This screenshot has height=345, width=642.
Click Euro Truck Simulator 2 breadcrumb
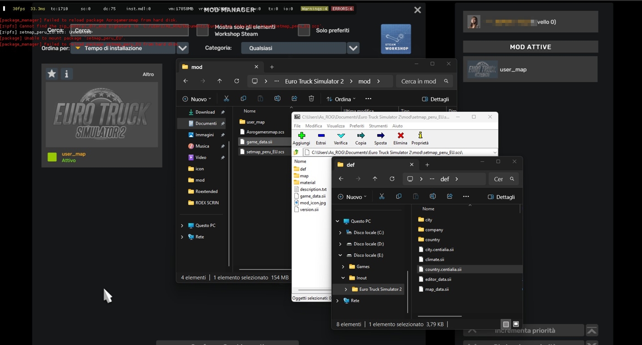(x=314, y=81)
